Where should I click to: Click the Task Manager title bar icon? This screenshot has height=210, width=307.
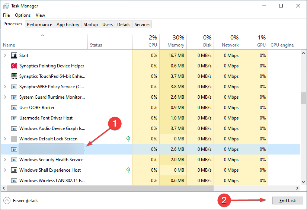[x=6, y=6]
